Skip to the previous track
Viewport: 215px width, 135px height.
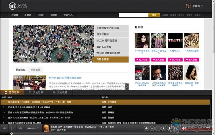[4, 128]
